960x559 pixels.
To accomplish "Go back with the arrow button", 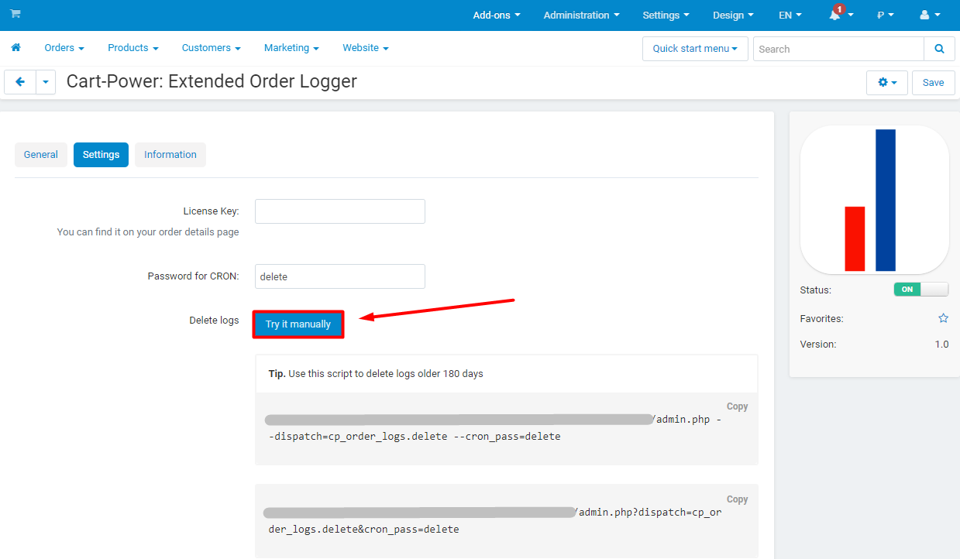I will (20, 82).
